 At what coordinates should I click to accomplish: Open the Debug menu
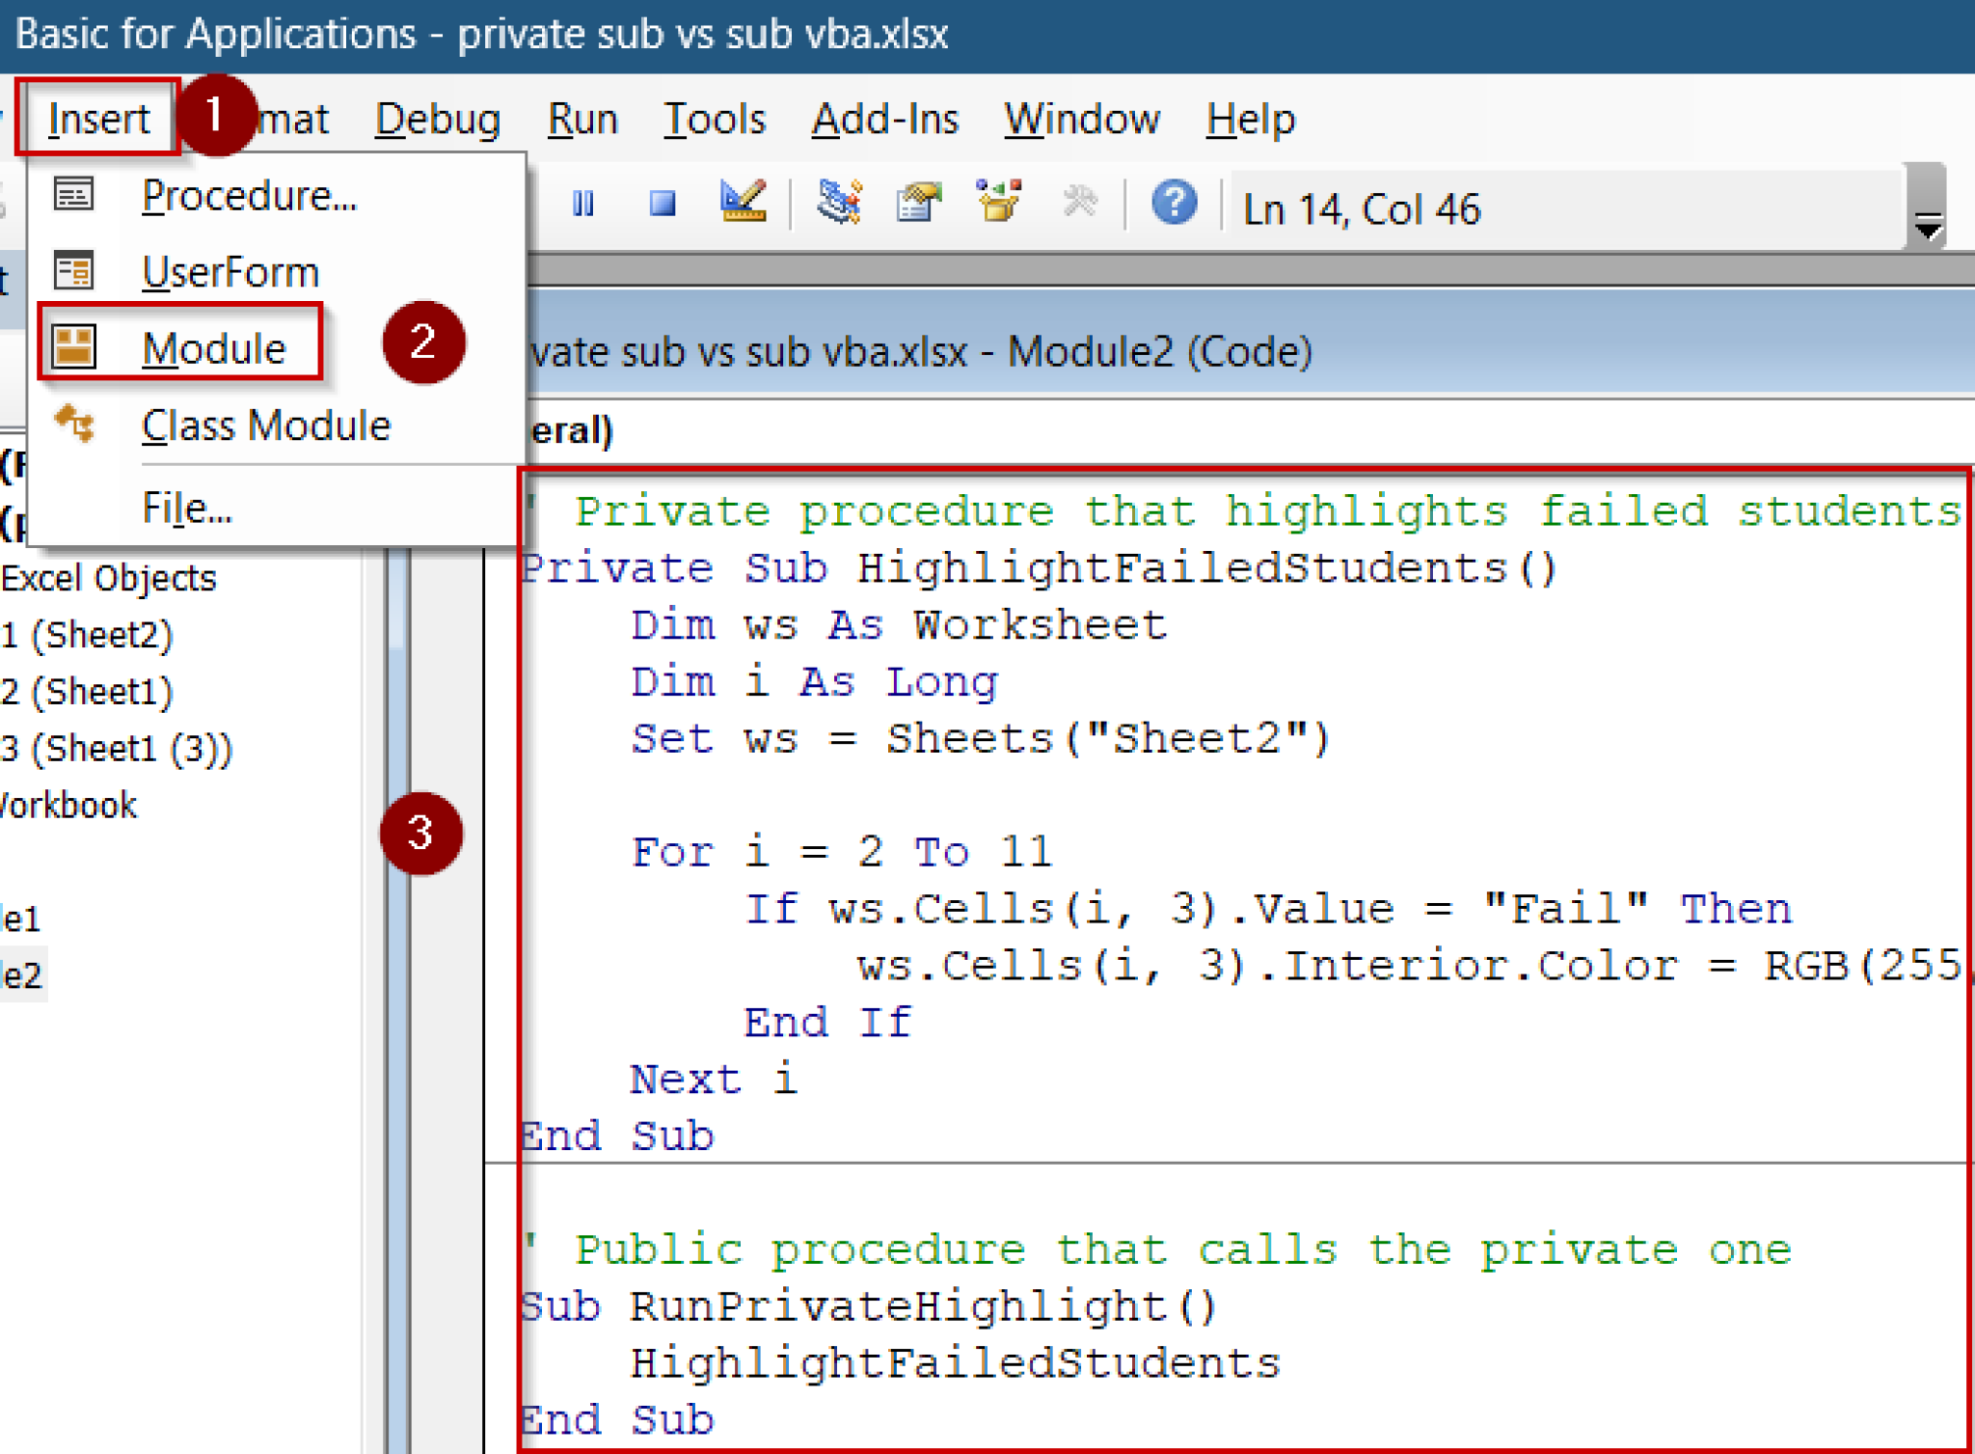[436, 119]
